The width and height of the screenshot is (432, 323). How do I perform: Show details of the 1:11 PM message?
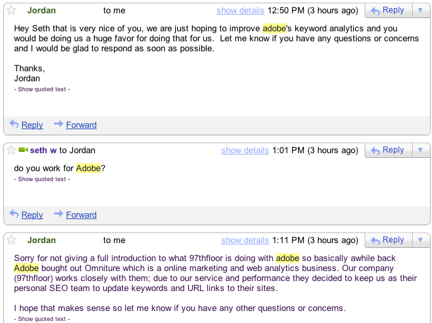point(245,240)
